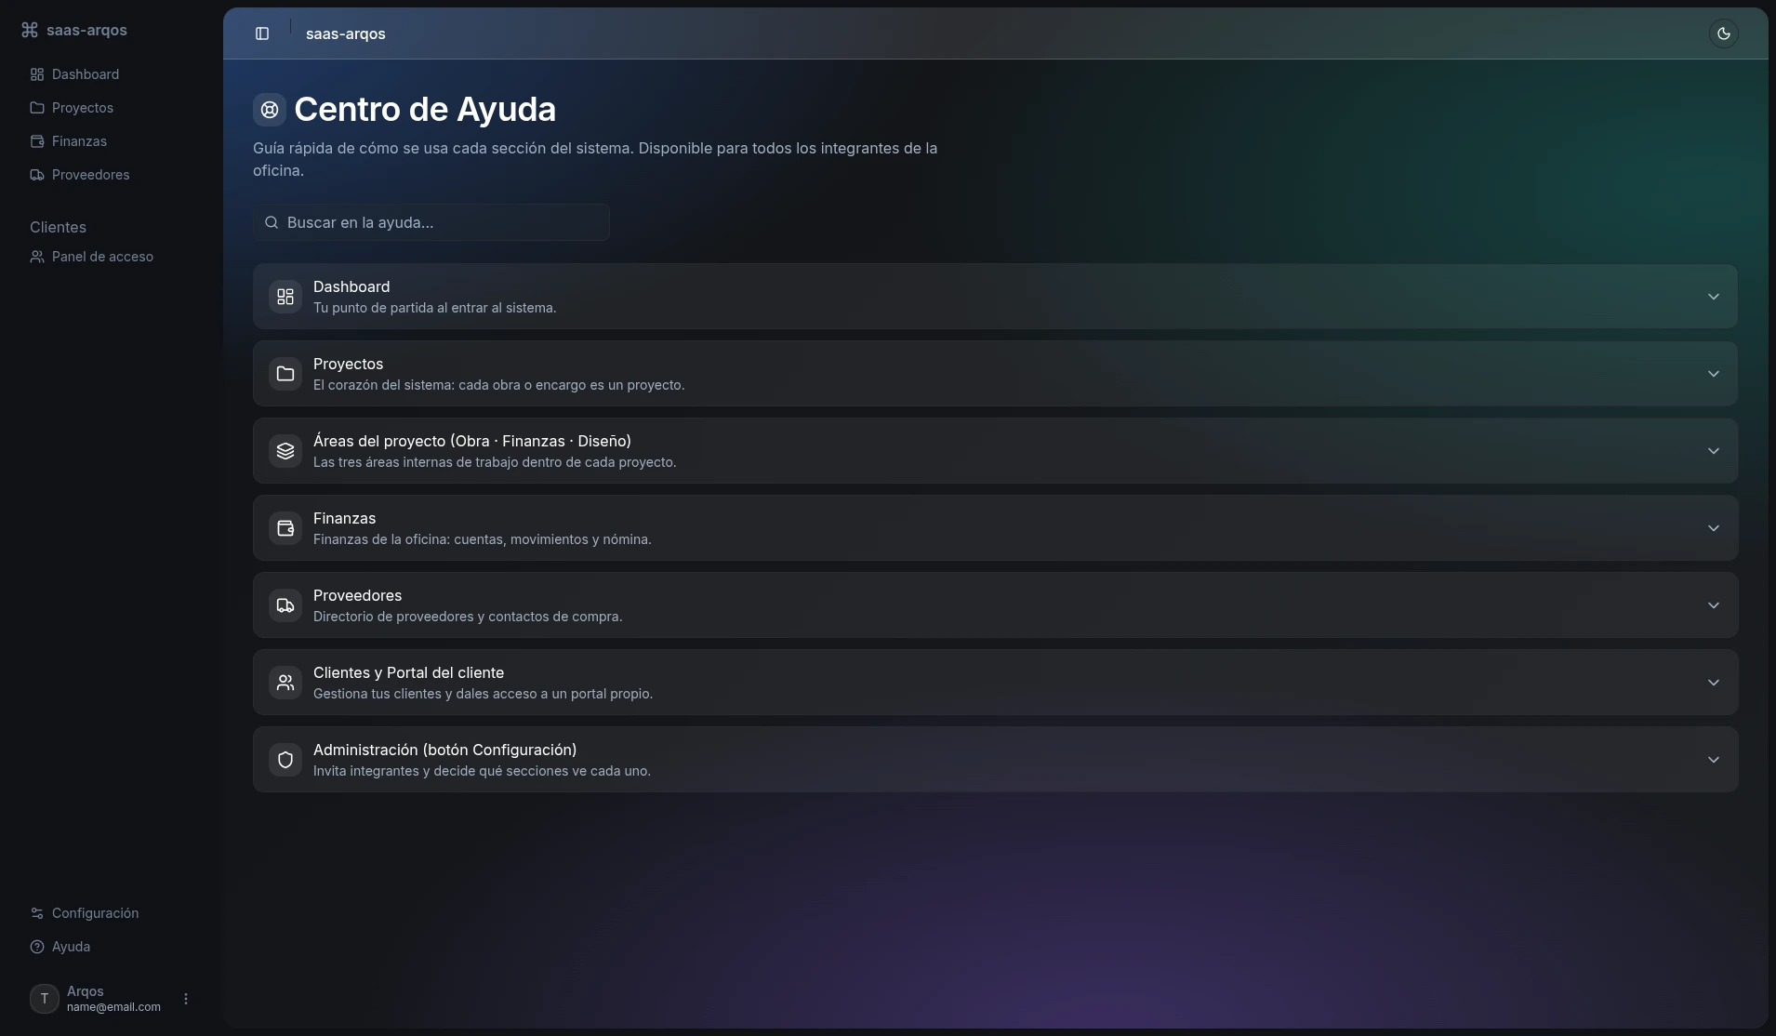Click 'Tu punto de partida al entrar al sistema.'
The image size is (1776, 1036).
[x=434, y=308]
